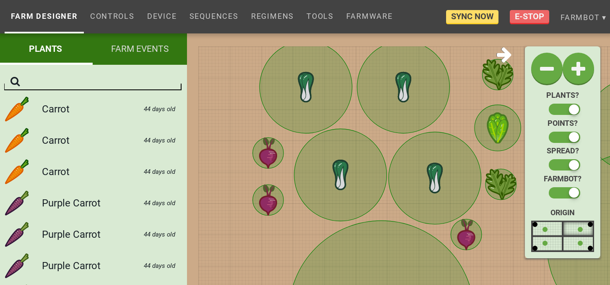
Task: Toggle the Plants visibility switch
Action: coord(564,109)
